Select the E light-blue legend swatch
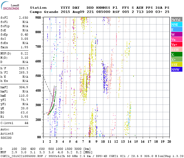Viewport: 184px width, 158px height. [177, 29]
